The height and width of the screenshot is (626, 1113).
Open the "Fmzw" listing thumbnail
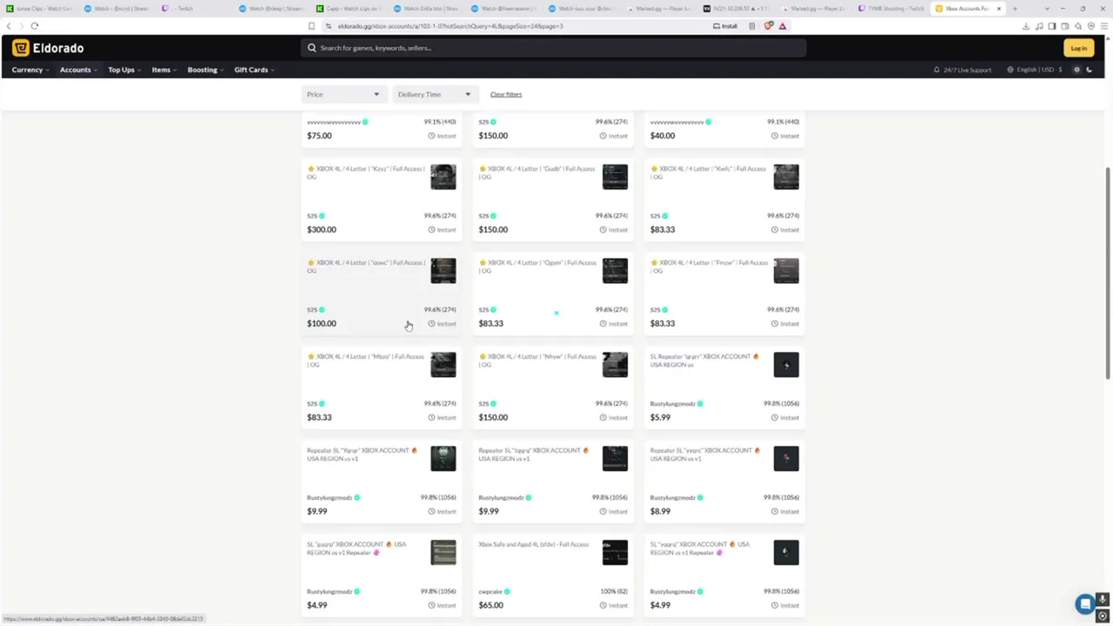(786, 270)
